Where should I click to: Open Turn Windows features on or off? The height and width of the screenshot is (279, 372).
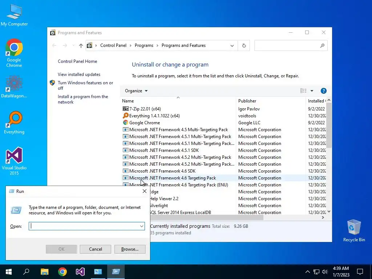tap(85, 85)
